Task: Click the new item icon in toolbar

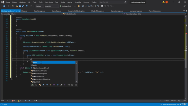Action: [x=13, y=6]
